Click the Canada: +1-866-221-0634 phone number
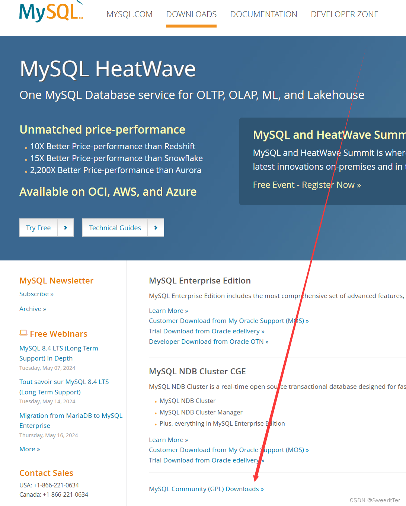The image size is (406, 506). pos(54,494)
